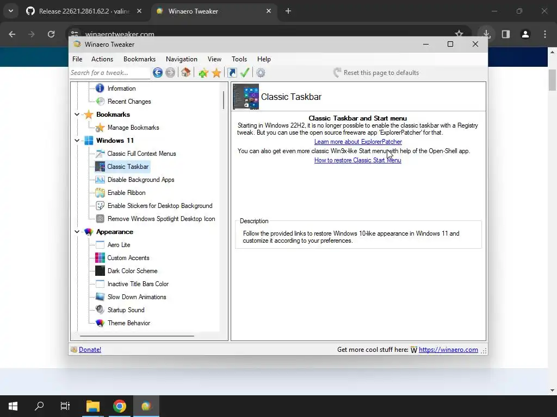Click the Enable Ribbon icon
Viewport: 557px width, 417px height.
coord(100,193)
